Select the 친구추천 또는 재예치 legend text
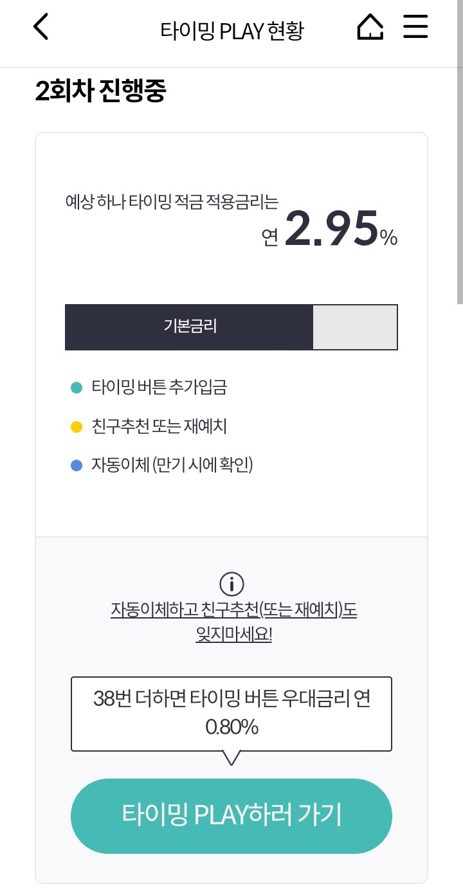The image size is (463, 895). pyautogui.click(x=159, y=426)
